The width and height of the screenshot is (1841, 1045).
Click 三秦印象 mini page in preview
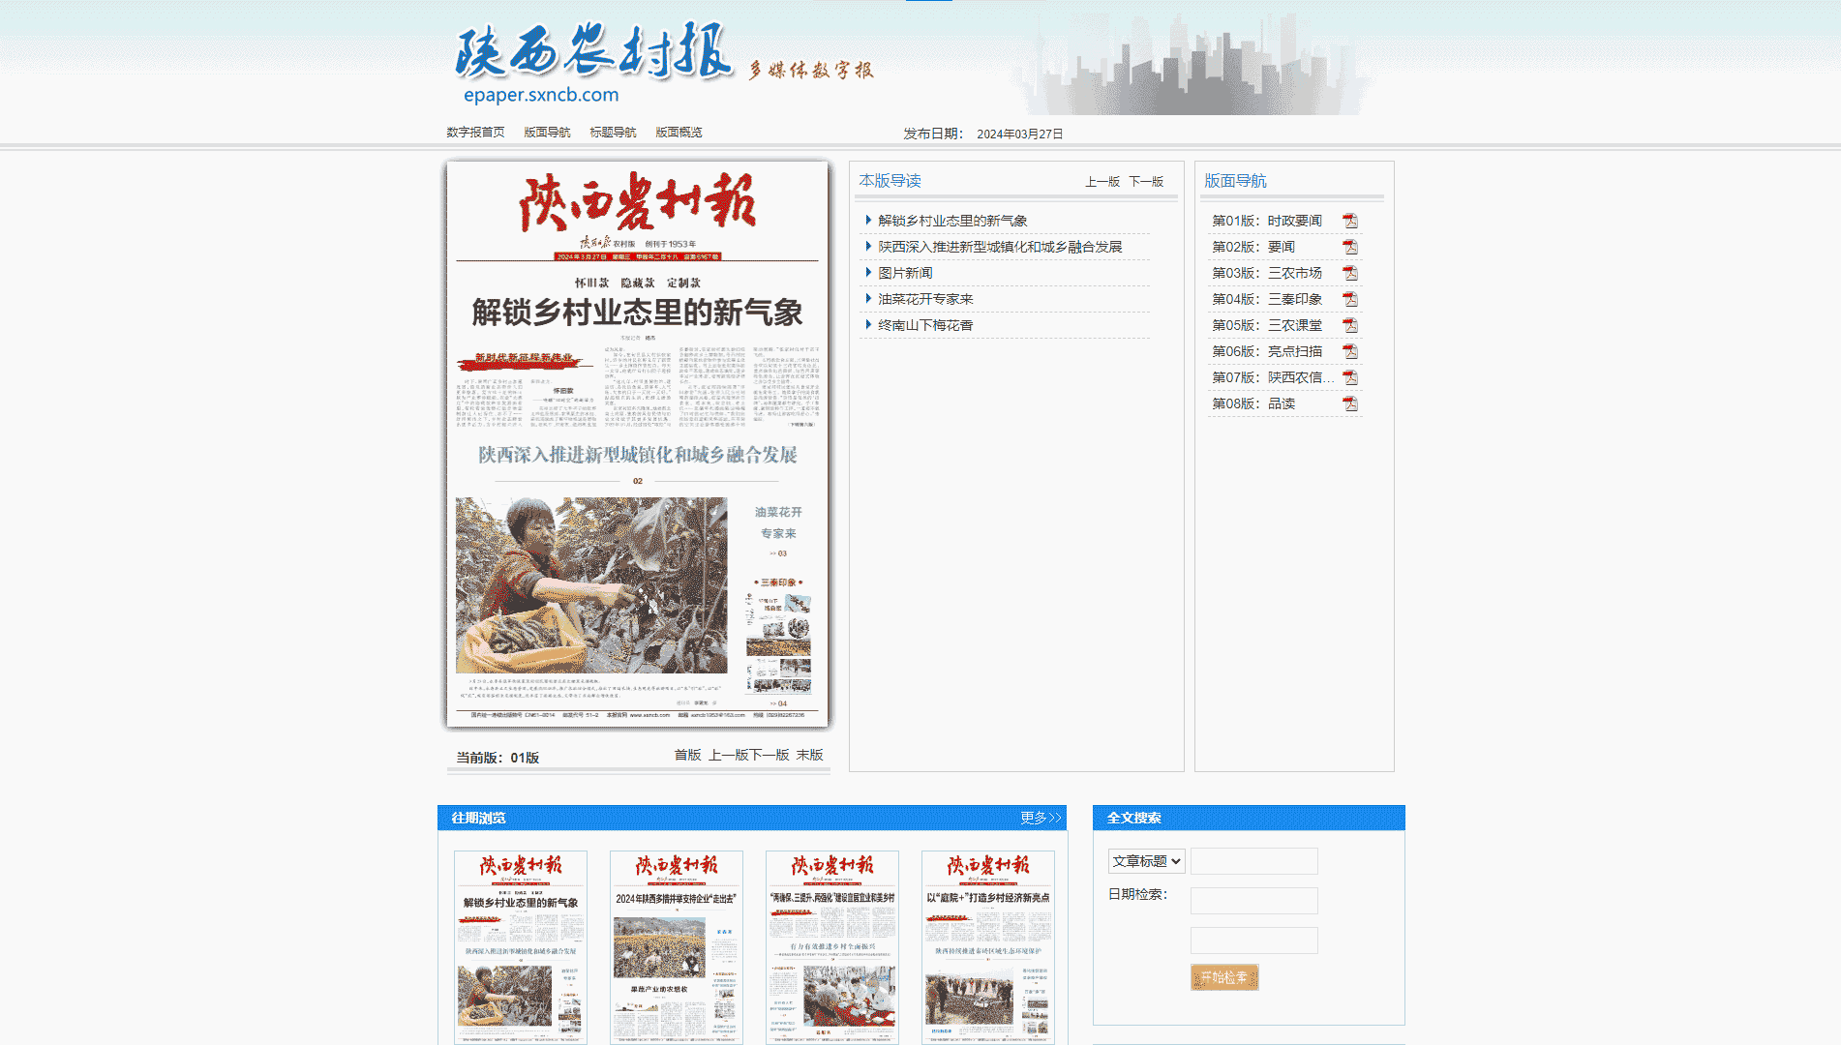tap(778, 642)
